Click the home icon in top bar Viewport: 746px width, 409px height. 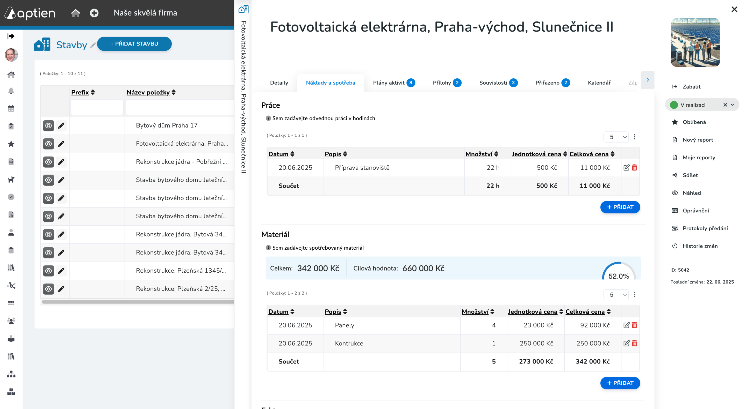tap(76, 13)
